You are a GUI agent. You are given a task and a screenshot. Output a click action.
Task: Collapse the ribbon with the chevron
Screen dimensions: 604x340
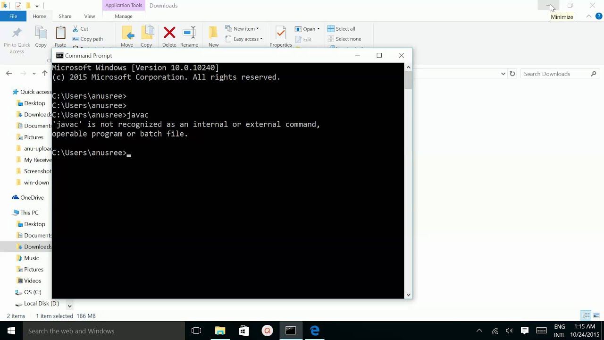pos(589,16)
